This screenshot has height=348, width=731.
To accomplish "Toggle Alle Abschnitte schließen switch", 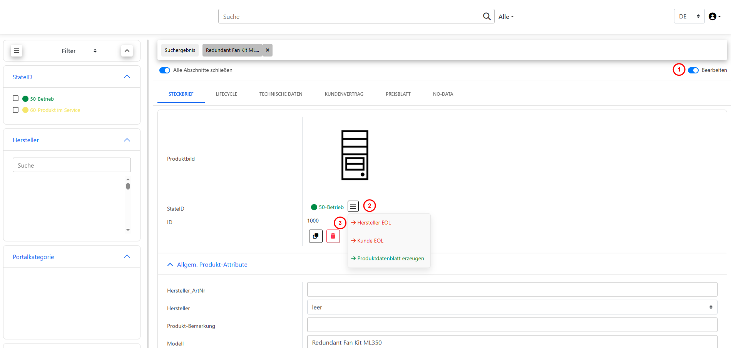I will [165, 70].
